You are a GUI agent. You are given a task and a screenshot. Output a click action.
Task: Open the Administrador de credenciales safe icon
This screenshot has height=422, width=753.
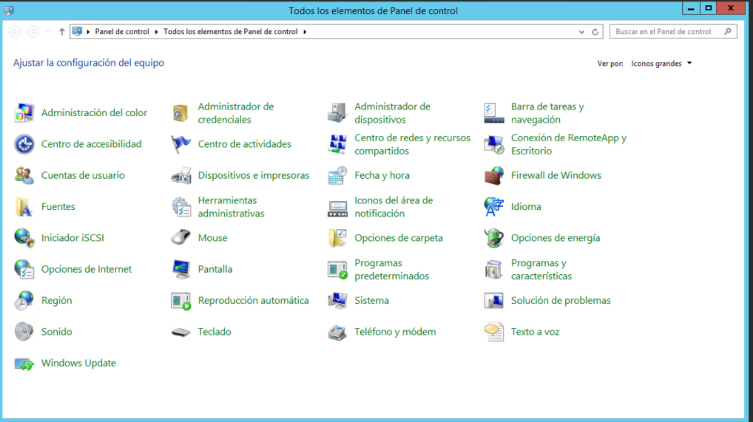coord(180,113)
